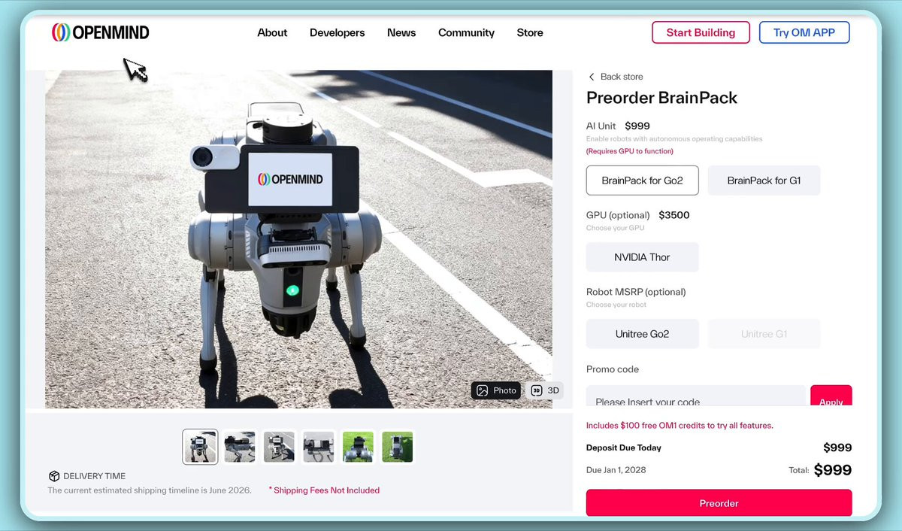This screenshot has width=902, height=531.
Task: Click the Try OM APP button
Action: (804, 32)
